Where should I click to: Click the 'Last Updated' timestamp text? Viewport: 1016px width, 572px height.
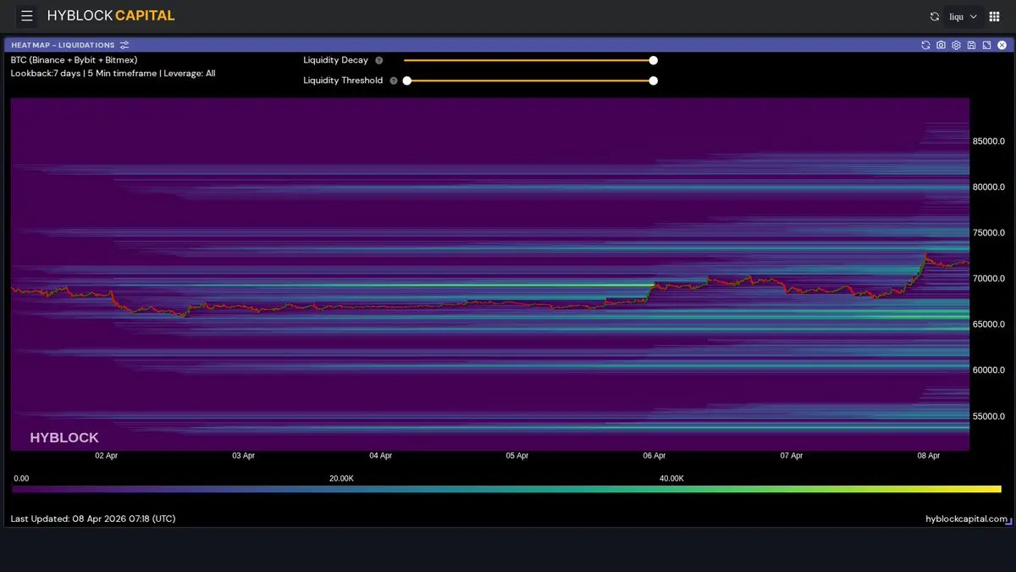[93, 519]
